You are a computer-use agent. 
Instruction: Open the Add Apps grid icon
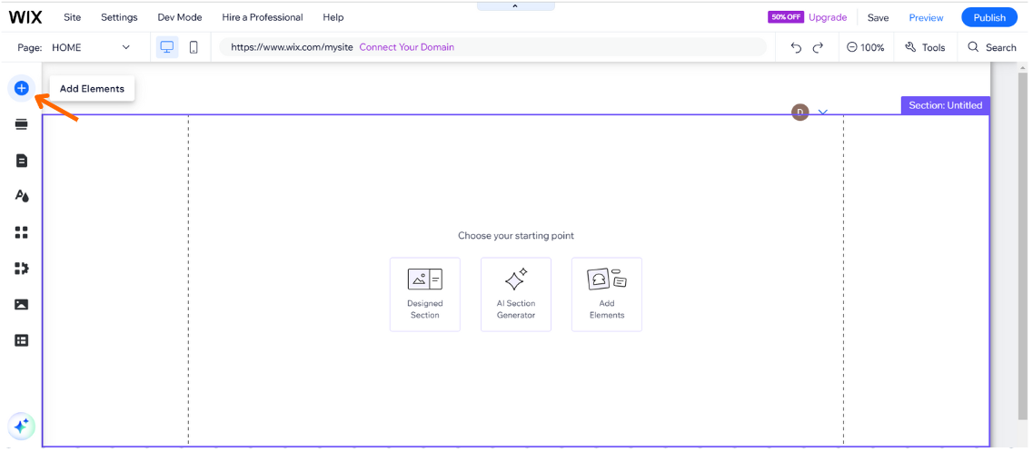click(x=21, y=231)
